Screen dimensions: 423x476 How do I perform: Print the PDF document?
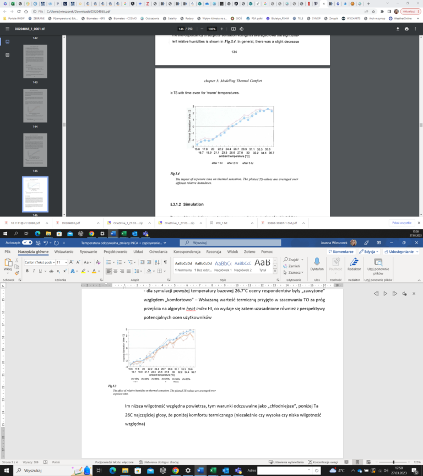(x=406, y=29)
